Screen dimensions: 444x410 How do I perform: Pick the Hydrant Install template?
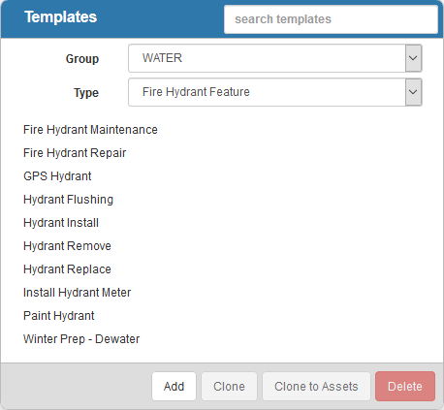coord(61,223)
